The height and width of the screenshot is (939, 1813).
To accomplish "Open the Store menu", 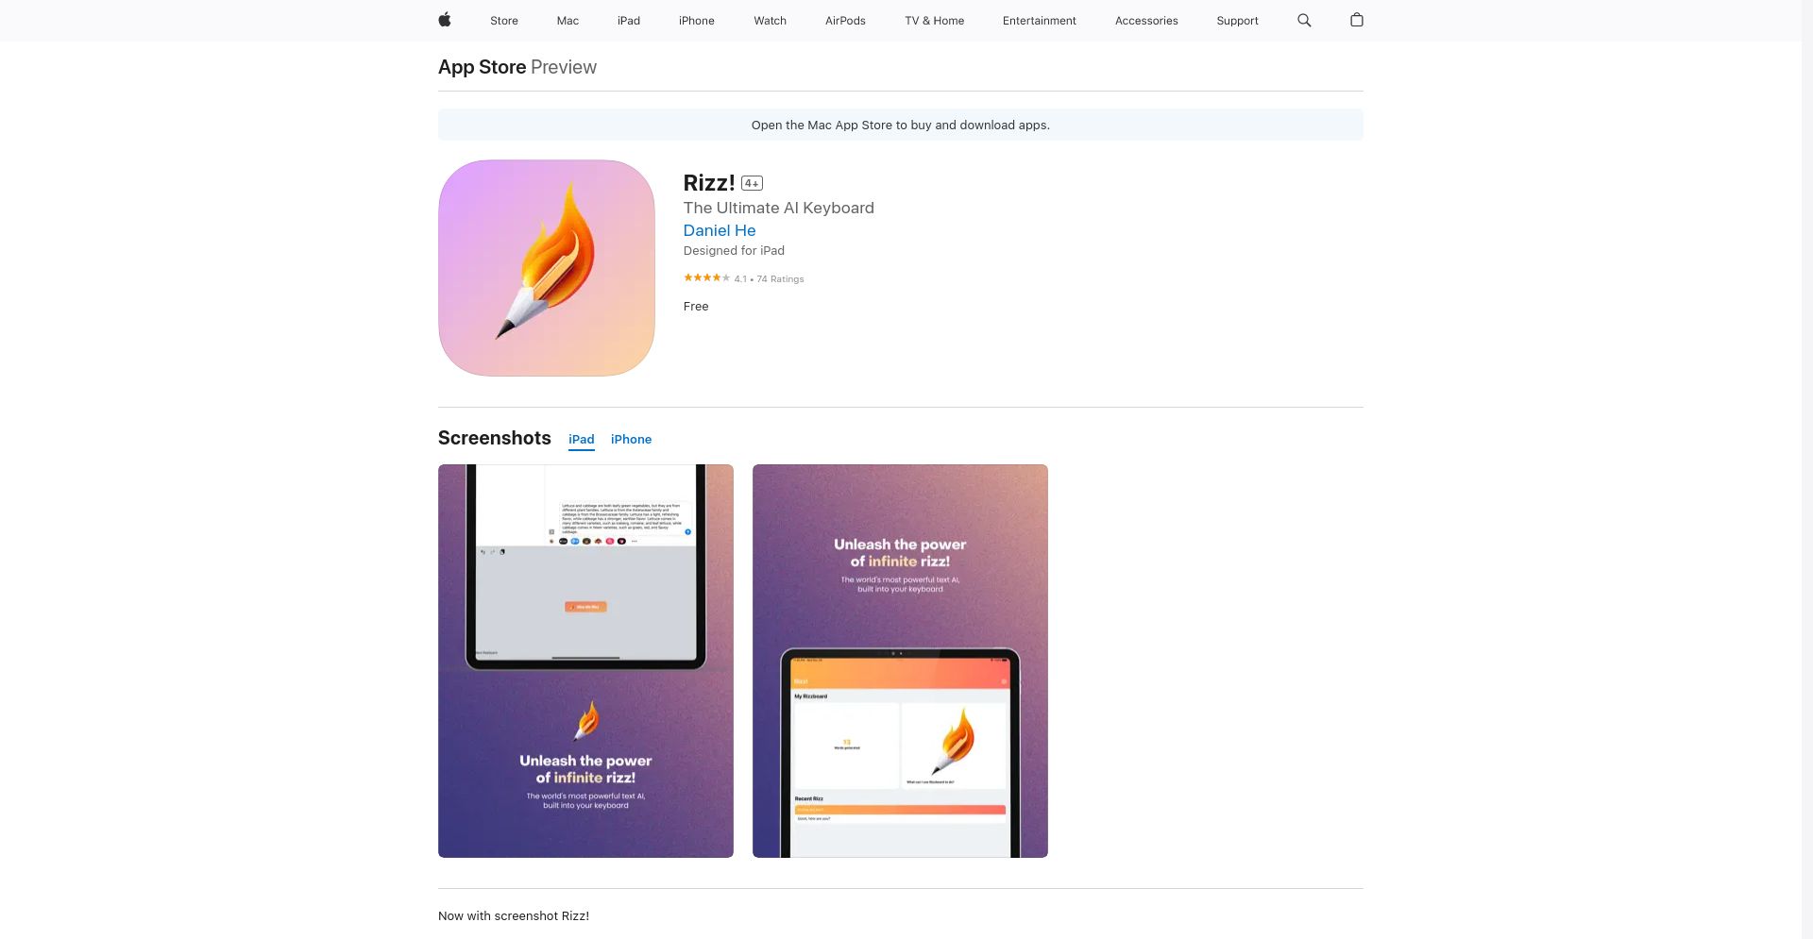I will pos(504,21).
